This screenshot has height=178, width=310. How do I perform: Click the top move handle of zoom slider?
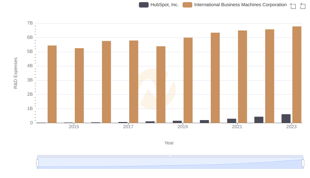[x=170, y=156]
